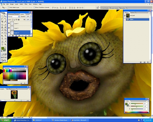Screen dimensions: 153x122
Task: Open the Filter menu
Action: click(x=26, y=4)
